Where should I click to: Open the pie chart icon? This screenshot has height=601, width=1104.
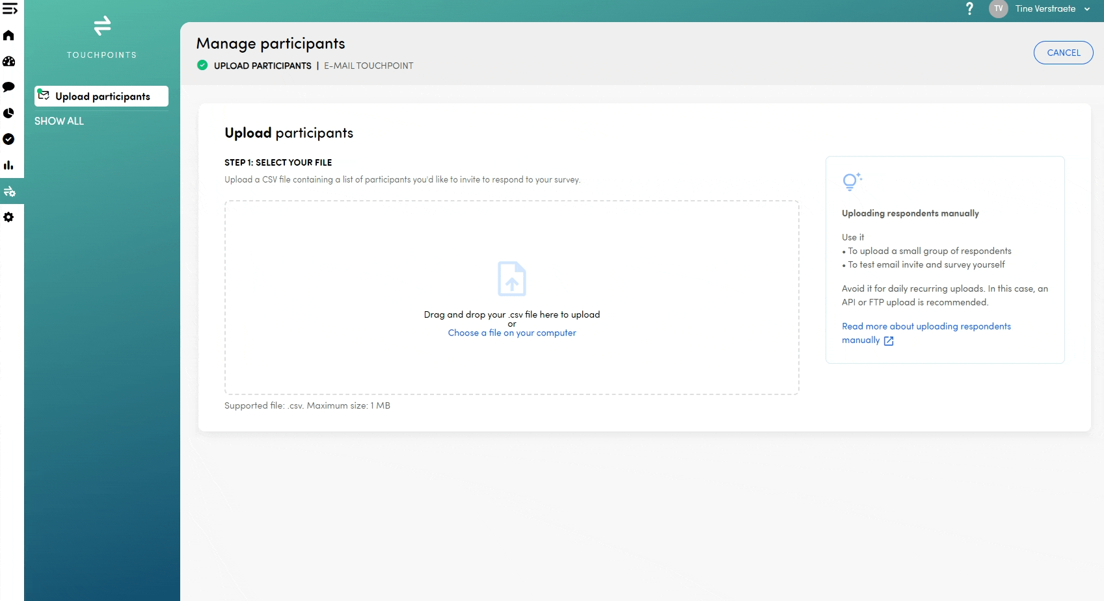tap(8, 113)
